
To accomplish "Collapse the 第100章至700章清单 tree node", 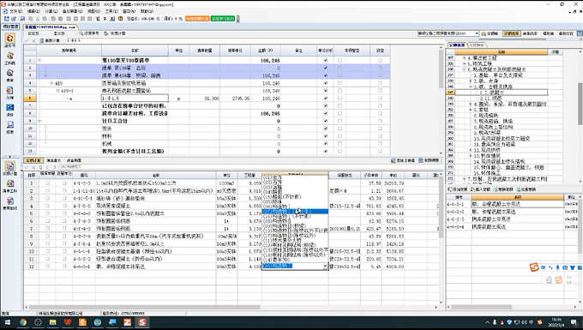I will pos(39,60).
